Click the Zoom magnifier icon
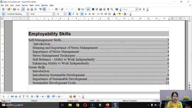This screenshot has width=192, height=108. point(112,9)
